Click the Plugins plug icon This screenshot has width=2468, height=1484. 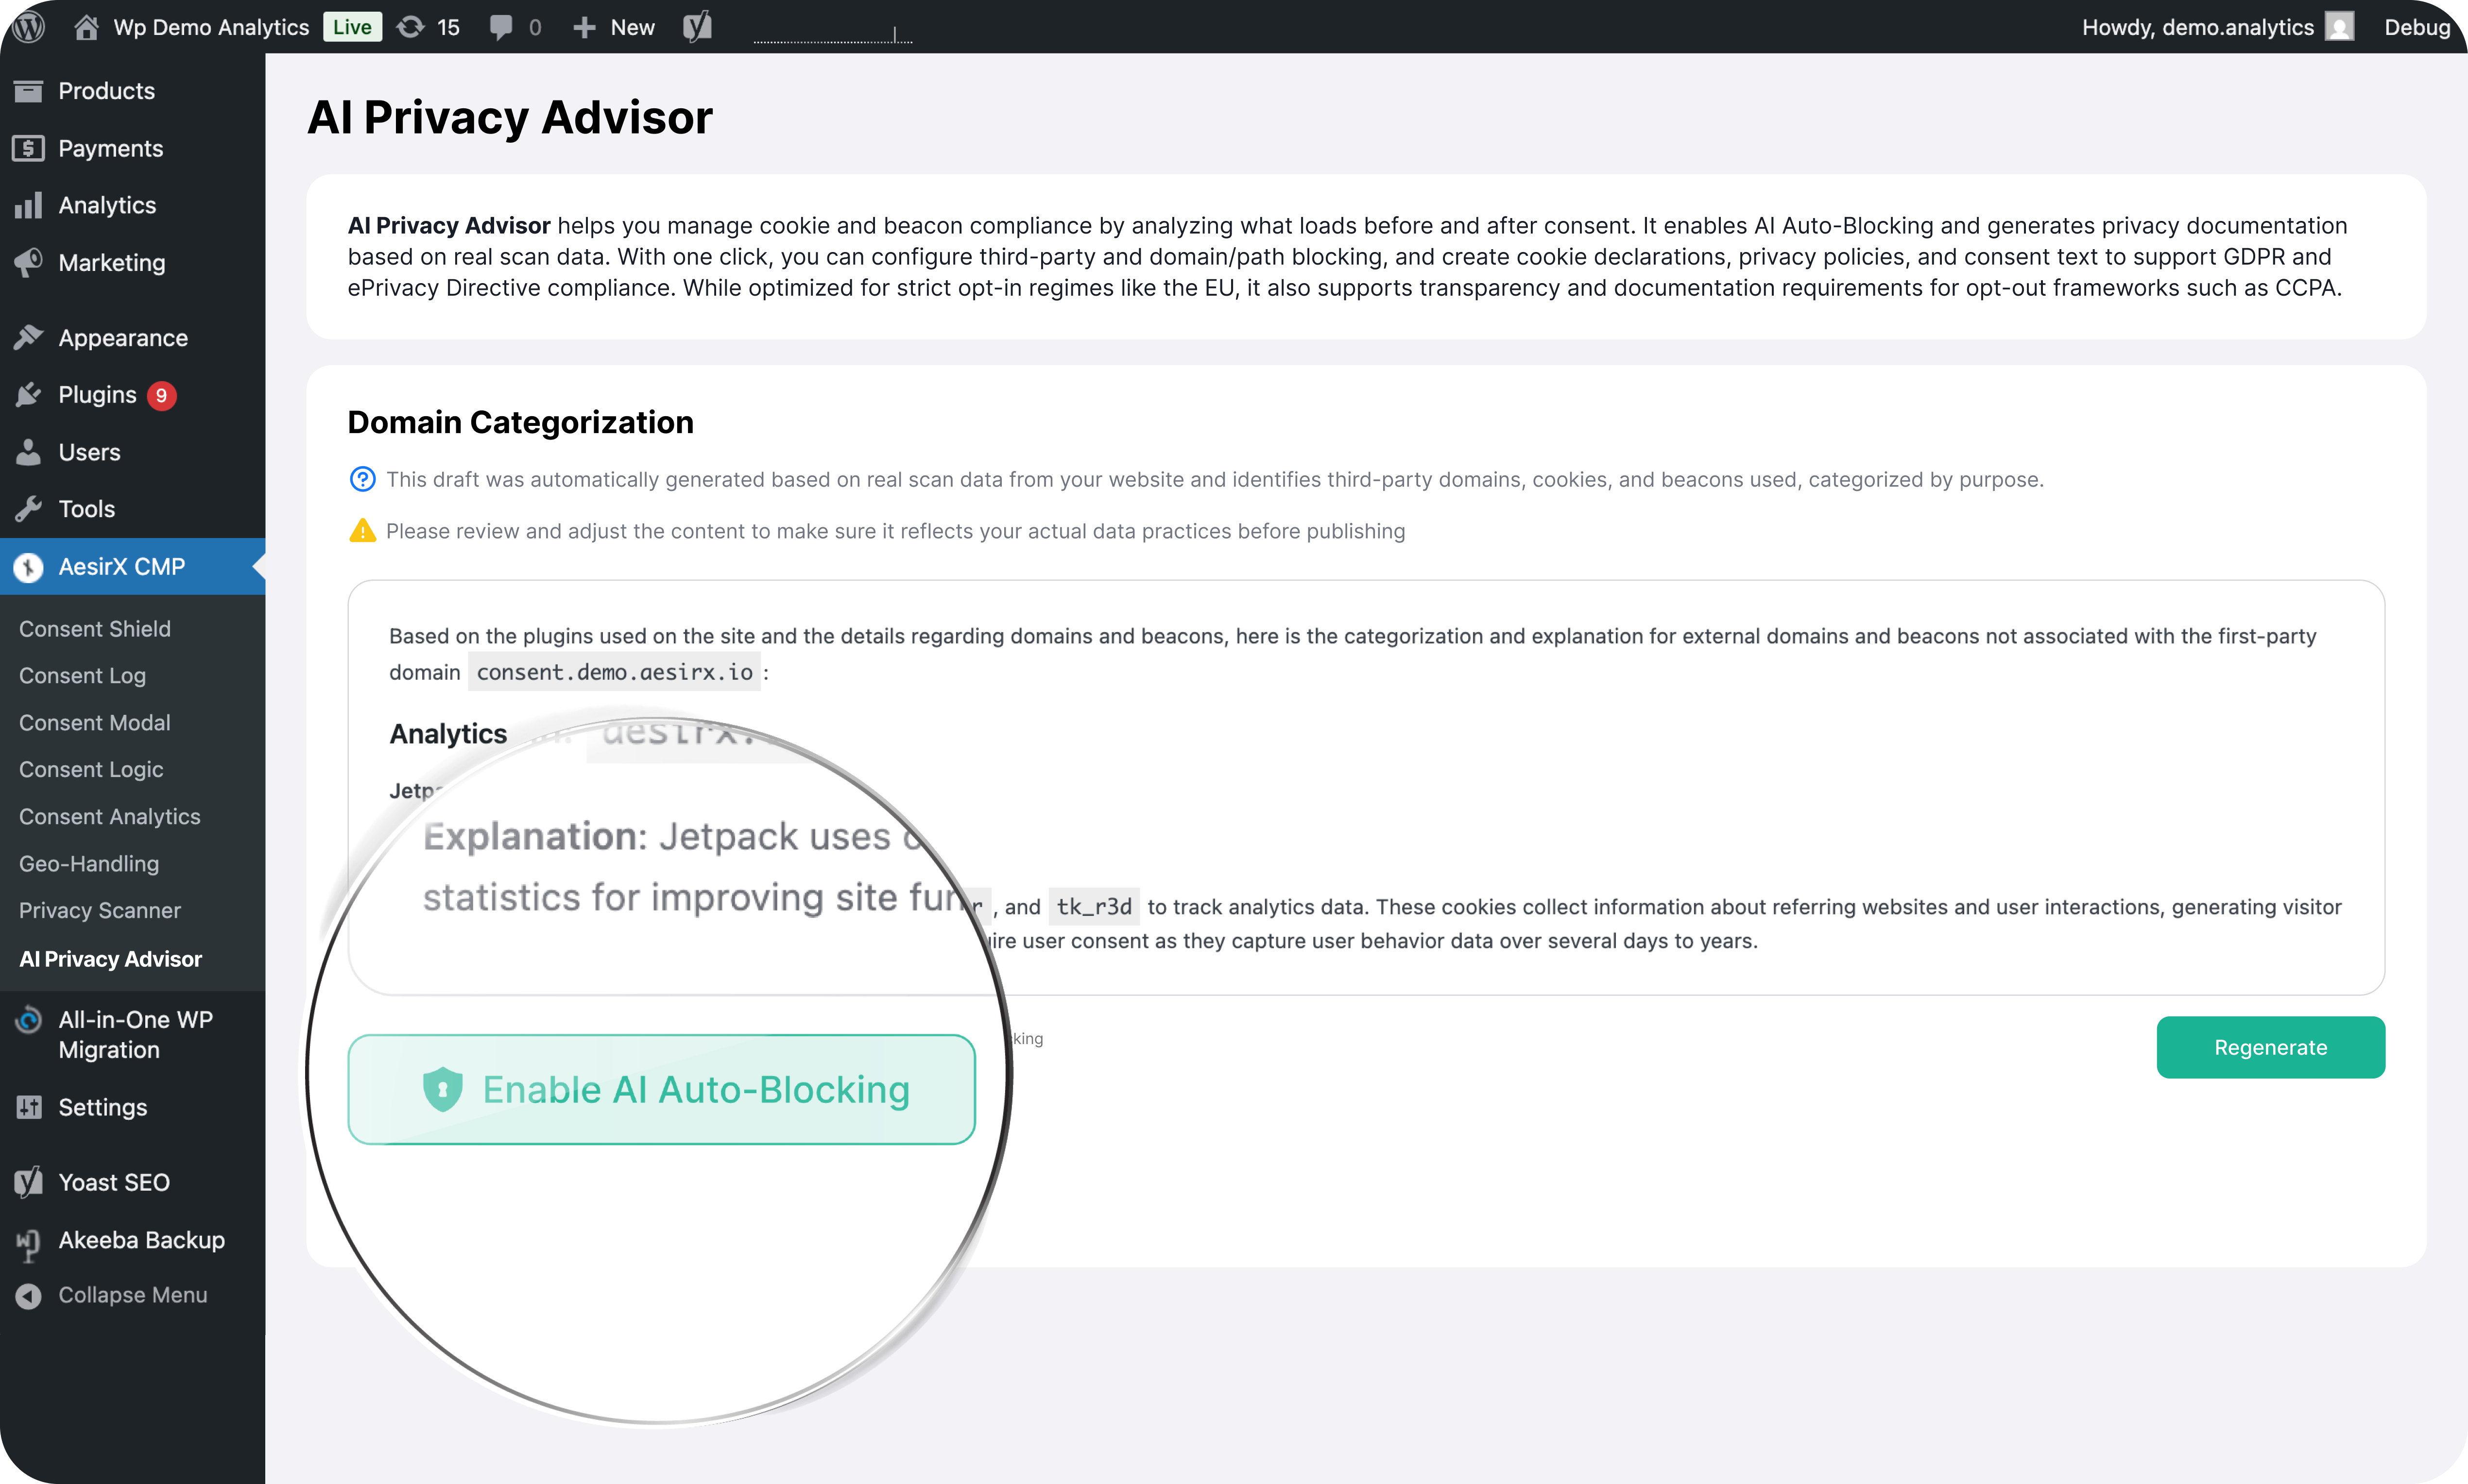click(28, 395)
